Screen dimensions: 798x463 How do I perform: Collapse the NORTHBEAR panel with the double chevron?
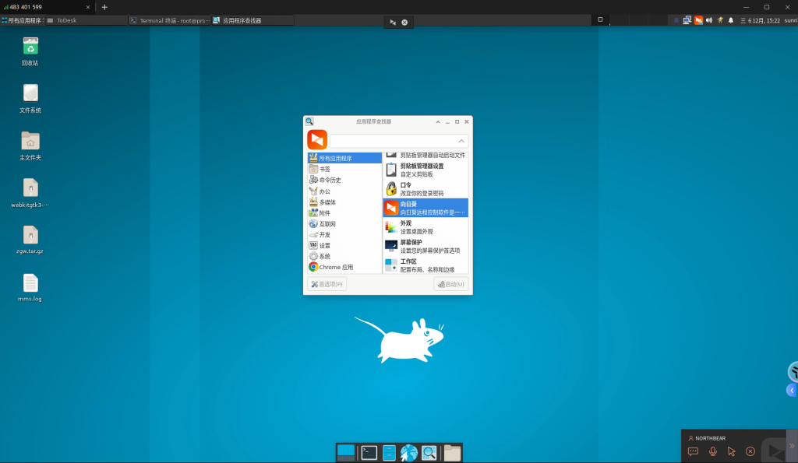click(x=791, y=446)
